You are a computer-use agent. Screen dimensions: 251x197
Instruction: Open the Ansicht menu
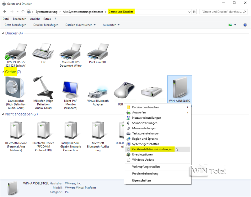pyautogui.click(x=35, y=19)
